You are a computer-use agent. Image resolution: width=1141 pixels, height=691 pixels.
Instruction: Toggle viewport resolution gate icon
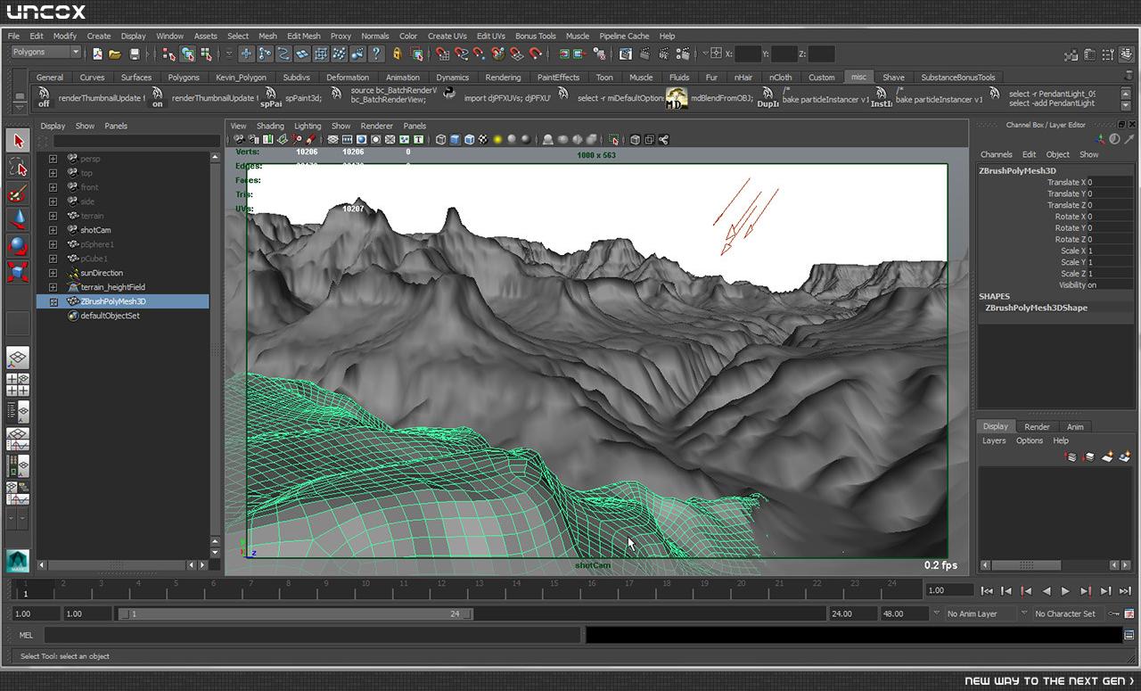click(361, 140)
